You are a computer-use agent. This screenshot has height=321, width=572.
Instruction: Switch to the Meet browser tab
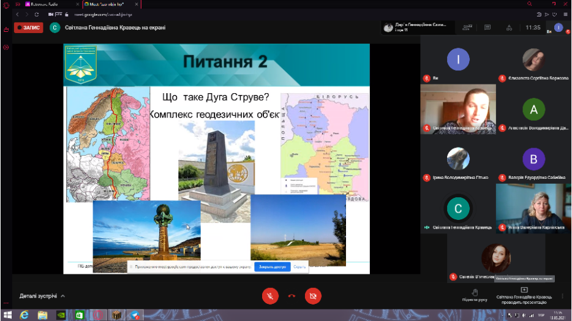point(109,4)
